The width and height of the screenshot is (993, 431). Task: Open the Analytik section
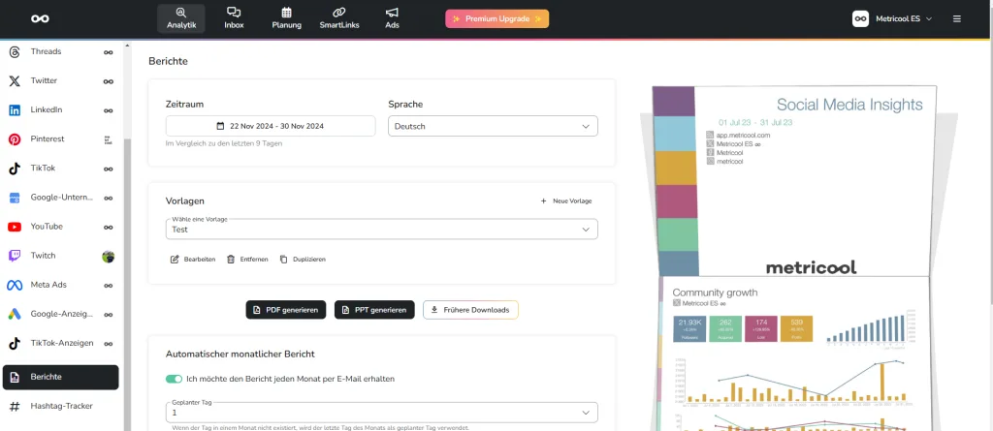pos(180,18)
